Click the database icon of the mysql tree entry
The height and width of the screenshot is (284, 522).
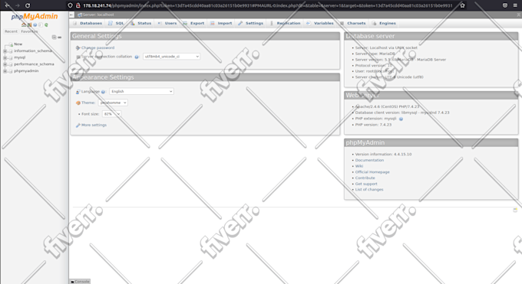click(11, 57)
